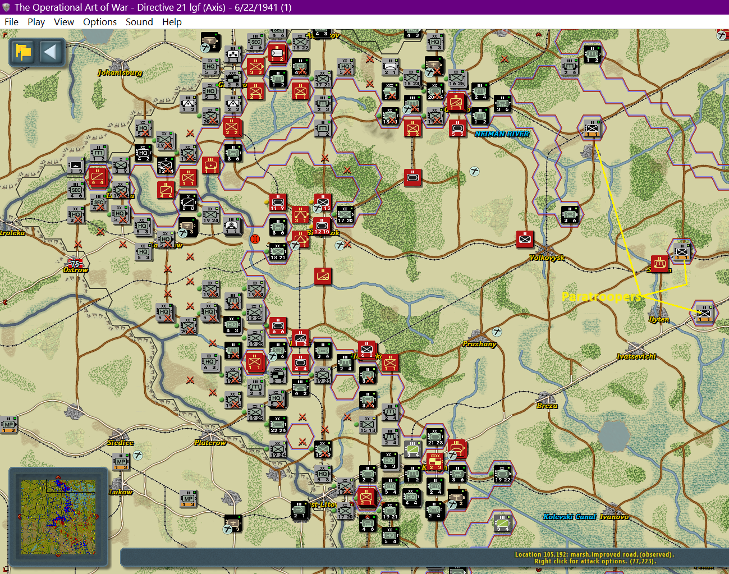Click the airfield marker at Pruzhany
This screenshot has width=729, height=574.
click(x=497, y=331)
